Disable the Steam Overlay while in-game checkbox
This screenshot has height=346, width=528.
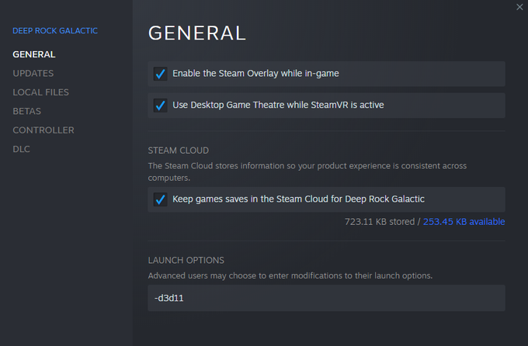point(160,74)
